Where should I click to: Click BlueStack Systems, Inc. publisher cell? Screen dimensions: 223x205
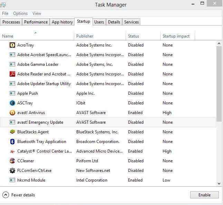point(97,132)
